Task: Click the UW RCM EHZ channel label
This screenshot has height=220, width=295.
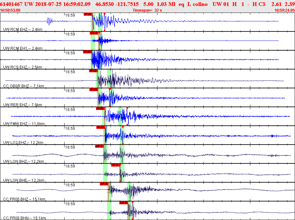Action: pyautogui.click(x=23, y=30)
